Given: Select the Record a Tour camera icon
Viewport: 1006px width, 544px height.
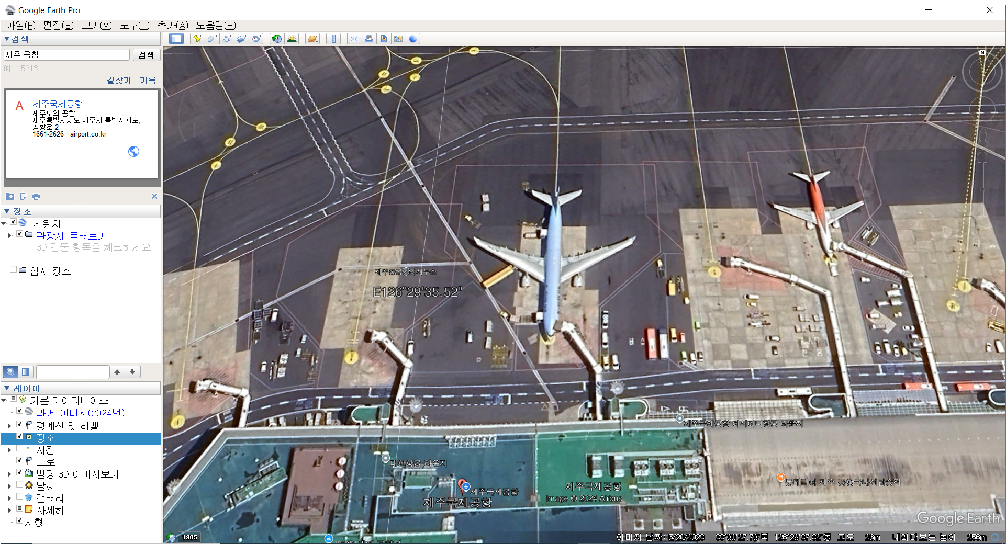Looking at the screenshot, I should point(256,39).
